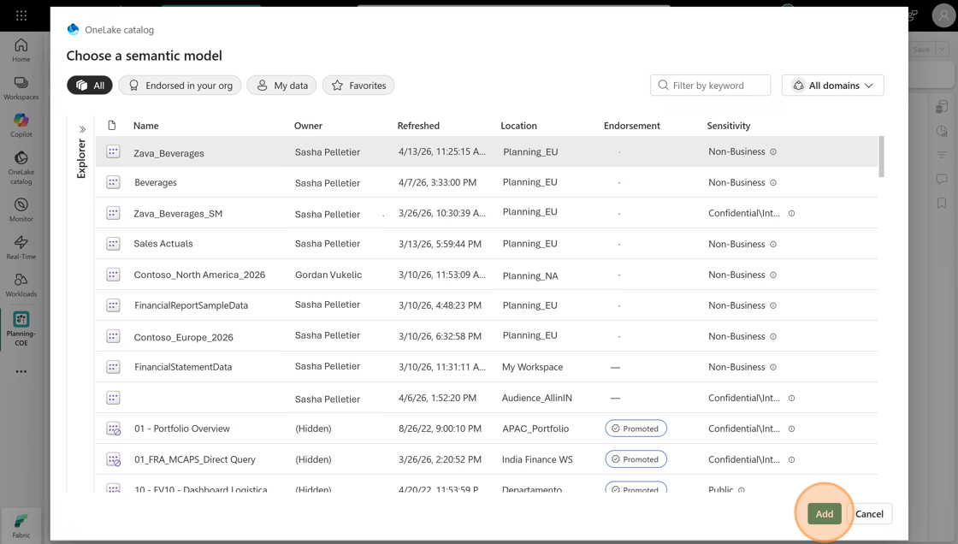Show more sidebar items via ellipsis

click(21, 371)
